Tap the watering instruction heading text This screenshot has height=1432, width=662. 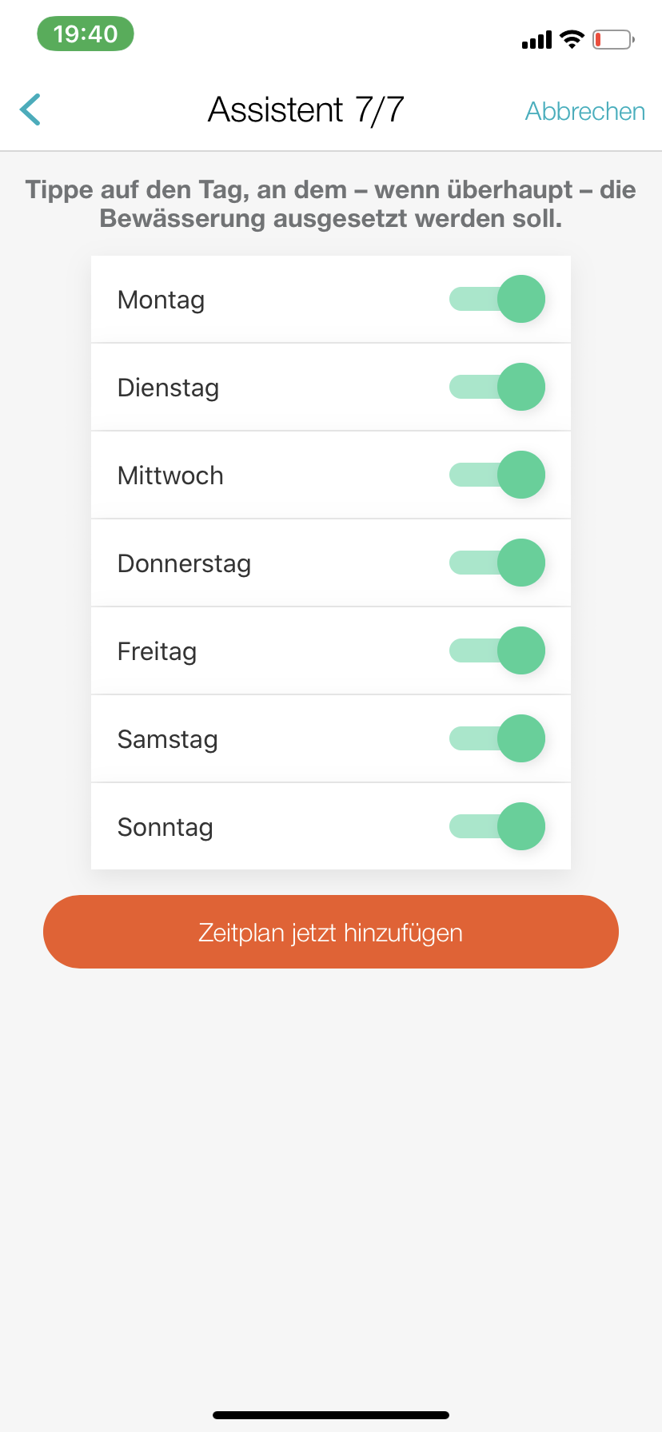(x=331, y=204)
